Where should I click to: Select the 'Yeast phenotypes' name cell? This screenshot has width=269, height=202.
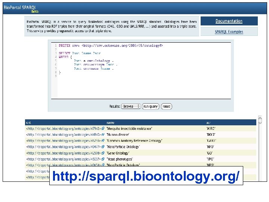tap(120, 159)
